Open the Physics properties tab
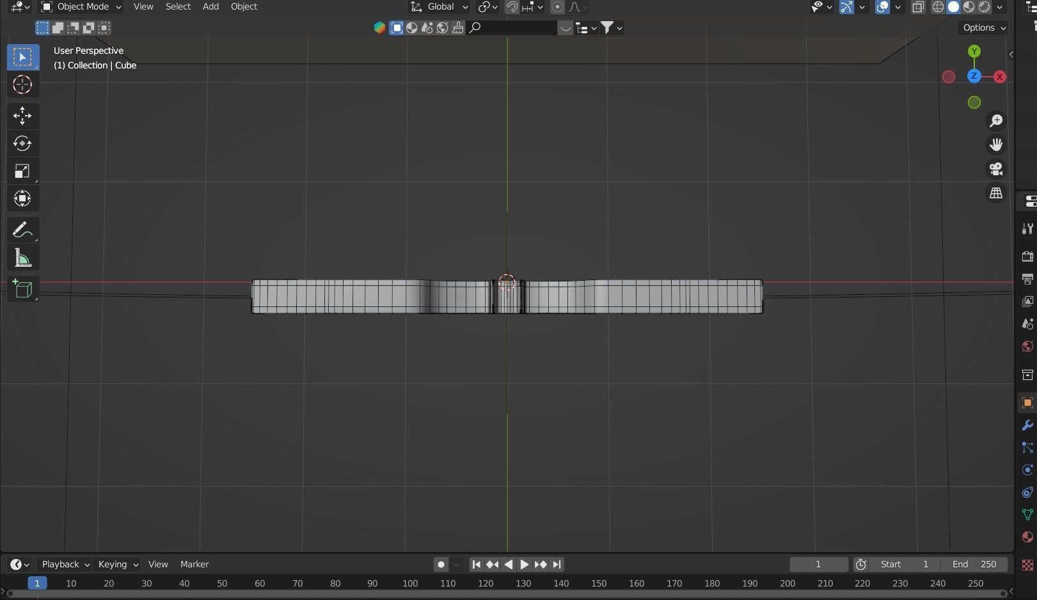 1027,470
